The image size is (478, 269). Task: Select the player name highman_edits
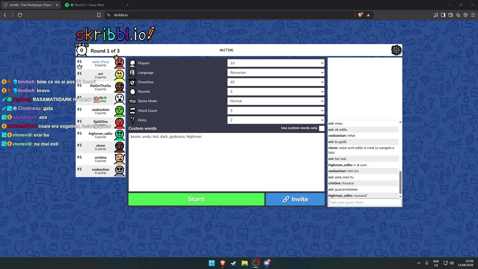(x=100, y=133)
